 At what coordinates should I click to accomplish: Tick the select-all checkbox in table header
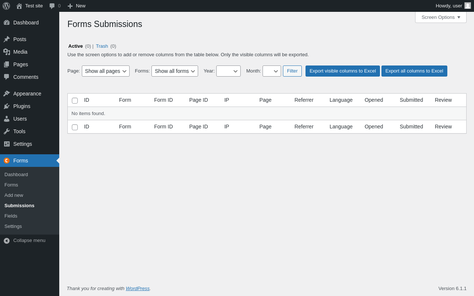point(75,101)
